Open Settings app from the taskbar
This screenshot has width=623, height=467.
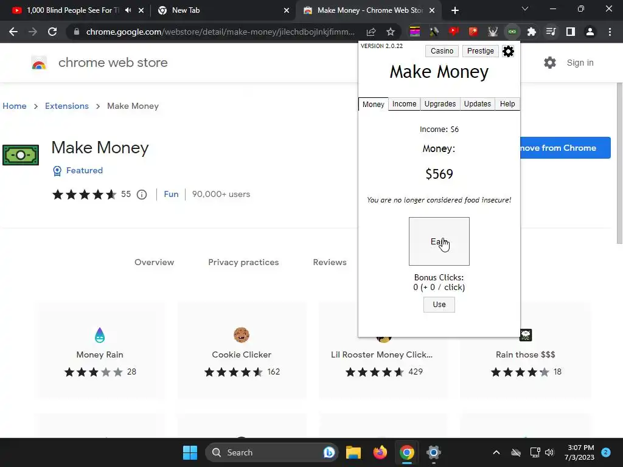tap(433, 452)
